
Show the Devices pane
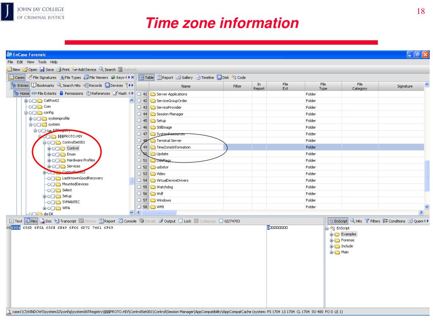(114, 85)
